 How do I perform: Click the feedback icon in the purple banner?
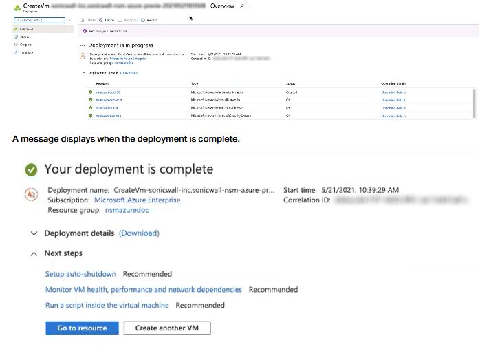pyautogui.click(x=85, y=31)
